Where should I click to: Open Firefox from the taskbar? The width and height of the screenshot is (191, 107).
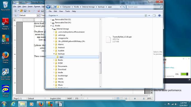point(41,104)
